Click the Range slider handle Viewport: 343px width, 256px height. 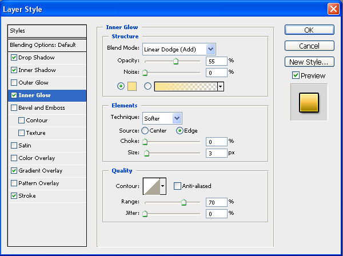coord(184,202)
